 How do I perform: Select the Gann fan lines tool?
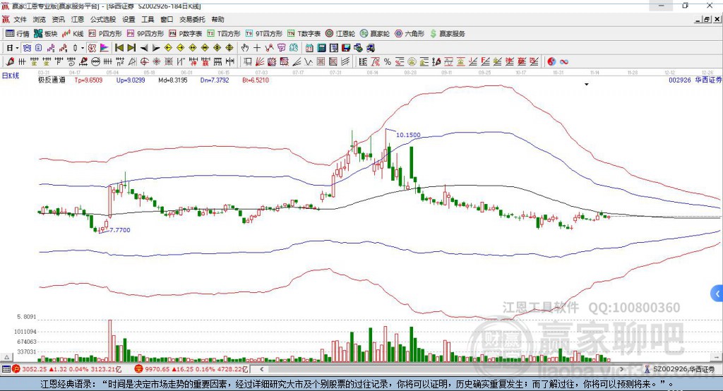click(x=261, y=61)
